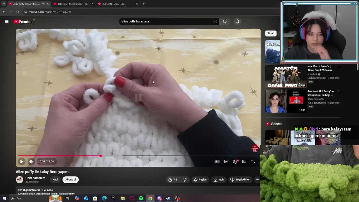Open a new browser tab
Screen dimensions: 359x202
(144, 4)
